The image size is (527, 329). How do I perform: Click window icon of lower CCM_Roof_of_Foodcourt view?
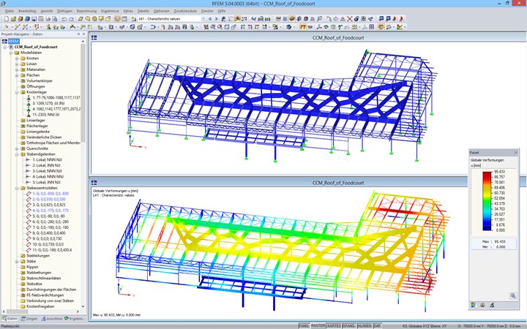tap(94, 183)
